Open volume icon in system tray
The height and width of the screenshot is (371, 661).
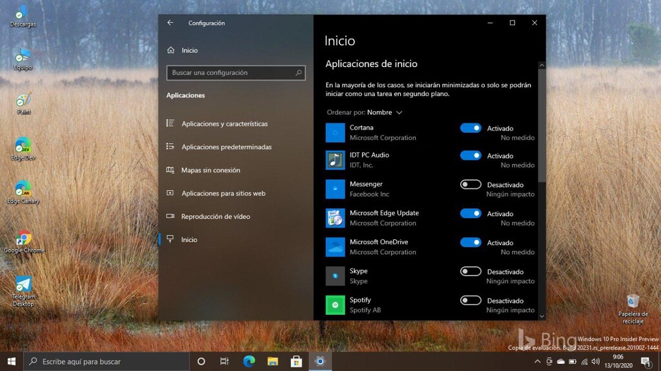pyautogui.click(x=595, y=361)
